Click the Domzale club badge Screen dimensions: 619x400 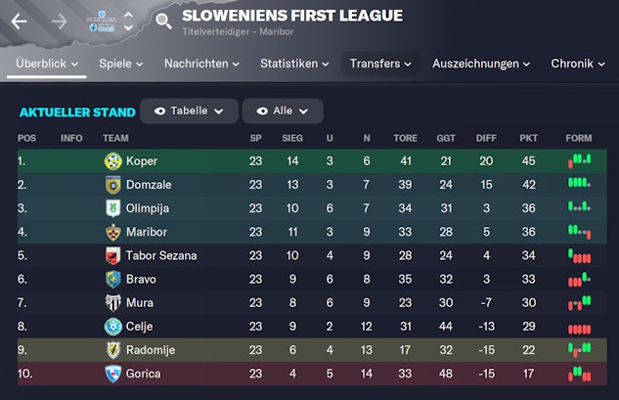[112, 184]
